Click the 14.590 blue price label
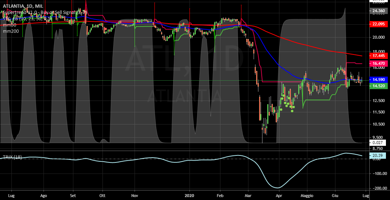The height and width of the screenshot is (200, 390). (x=378, y=80)
